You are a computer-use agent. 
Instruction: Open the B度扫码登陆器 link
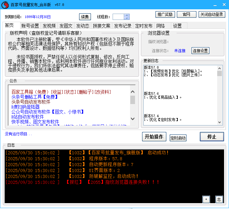(x=25, y=107)
